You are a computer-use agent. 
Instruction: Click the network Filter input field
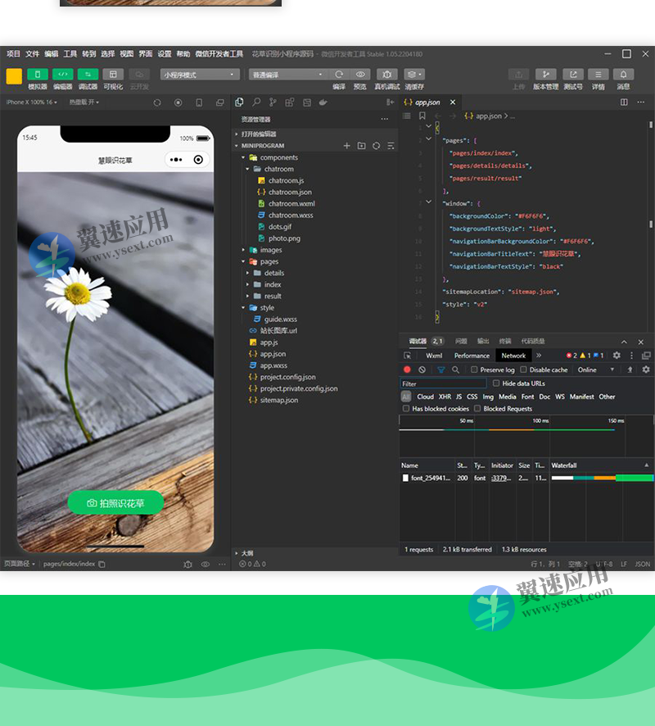tap(443, 383)
